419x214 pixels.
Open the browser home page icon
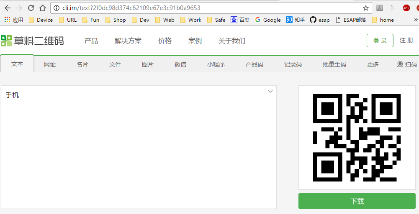point(43,8)
